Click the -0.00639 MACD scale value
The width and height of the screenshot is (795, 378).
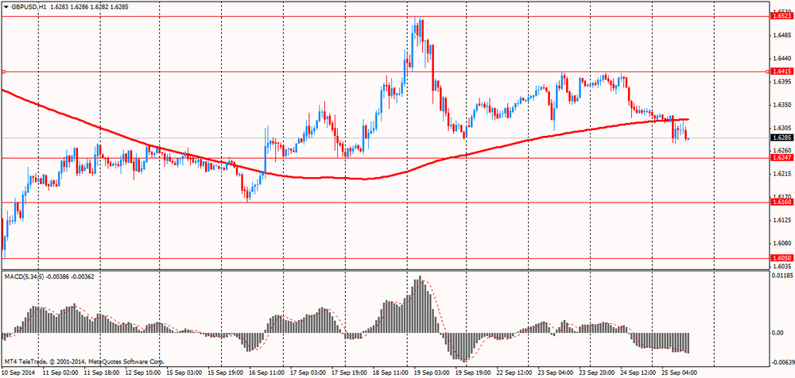[x=781, y=362]
